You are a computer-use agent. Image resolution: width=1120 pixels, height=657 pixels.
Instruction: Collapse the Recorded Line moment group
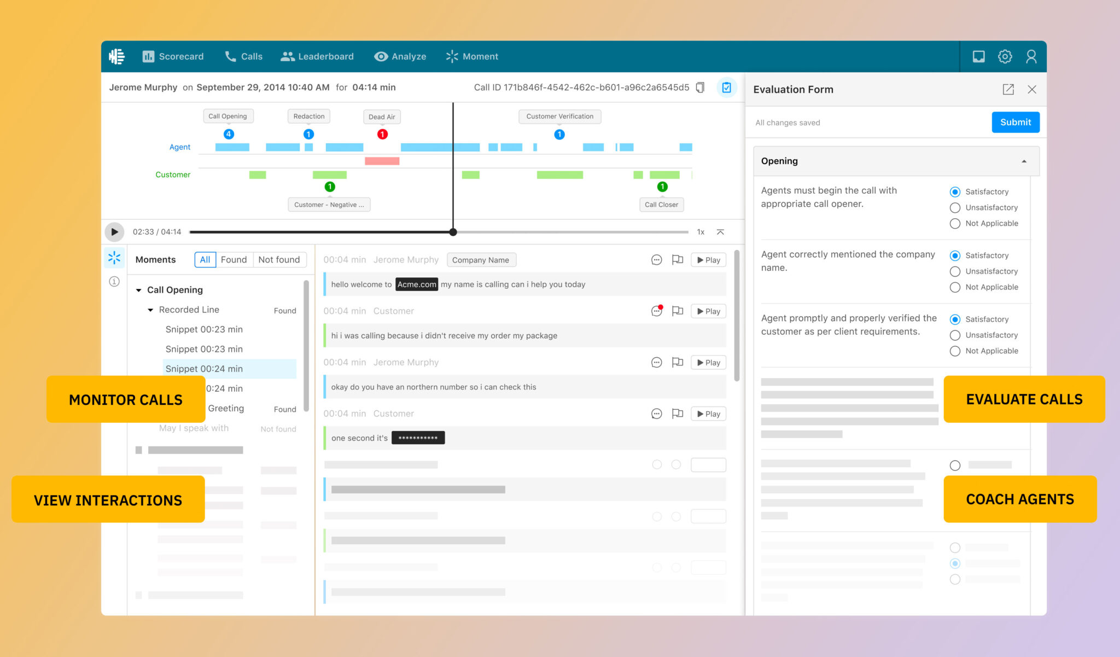[151, 310]
